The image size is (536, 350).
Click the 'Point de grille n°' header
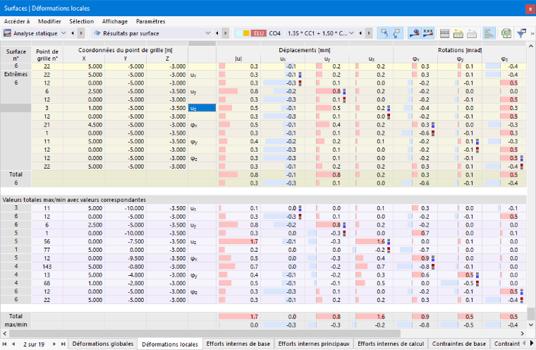click(47, 55)
